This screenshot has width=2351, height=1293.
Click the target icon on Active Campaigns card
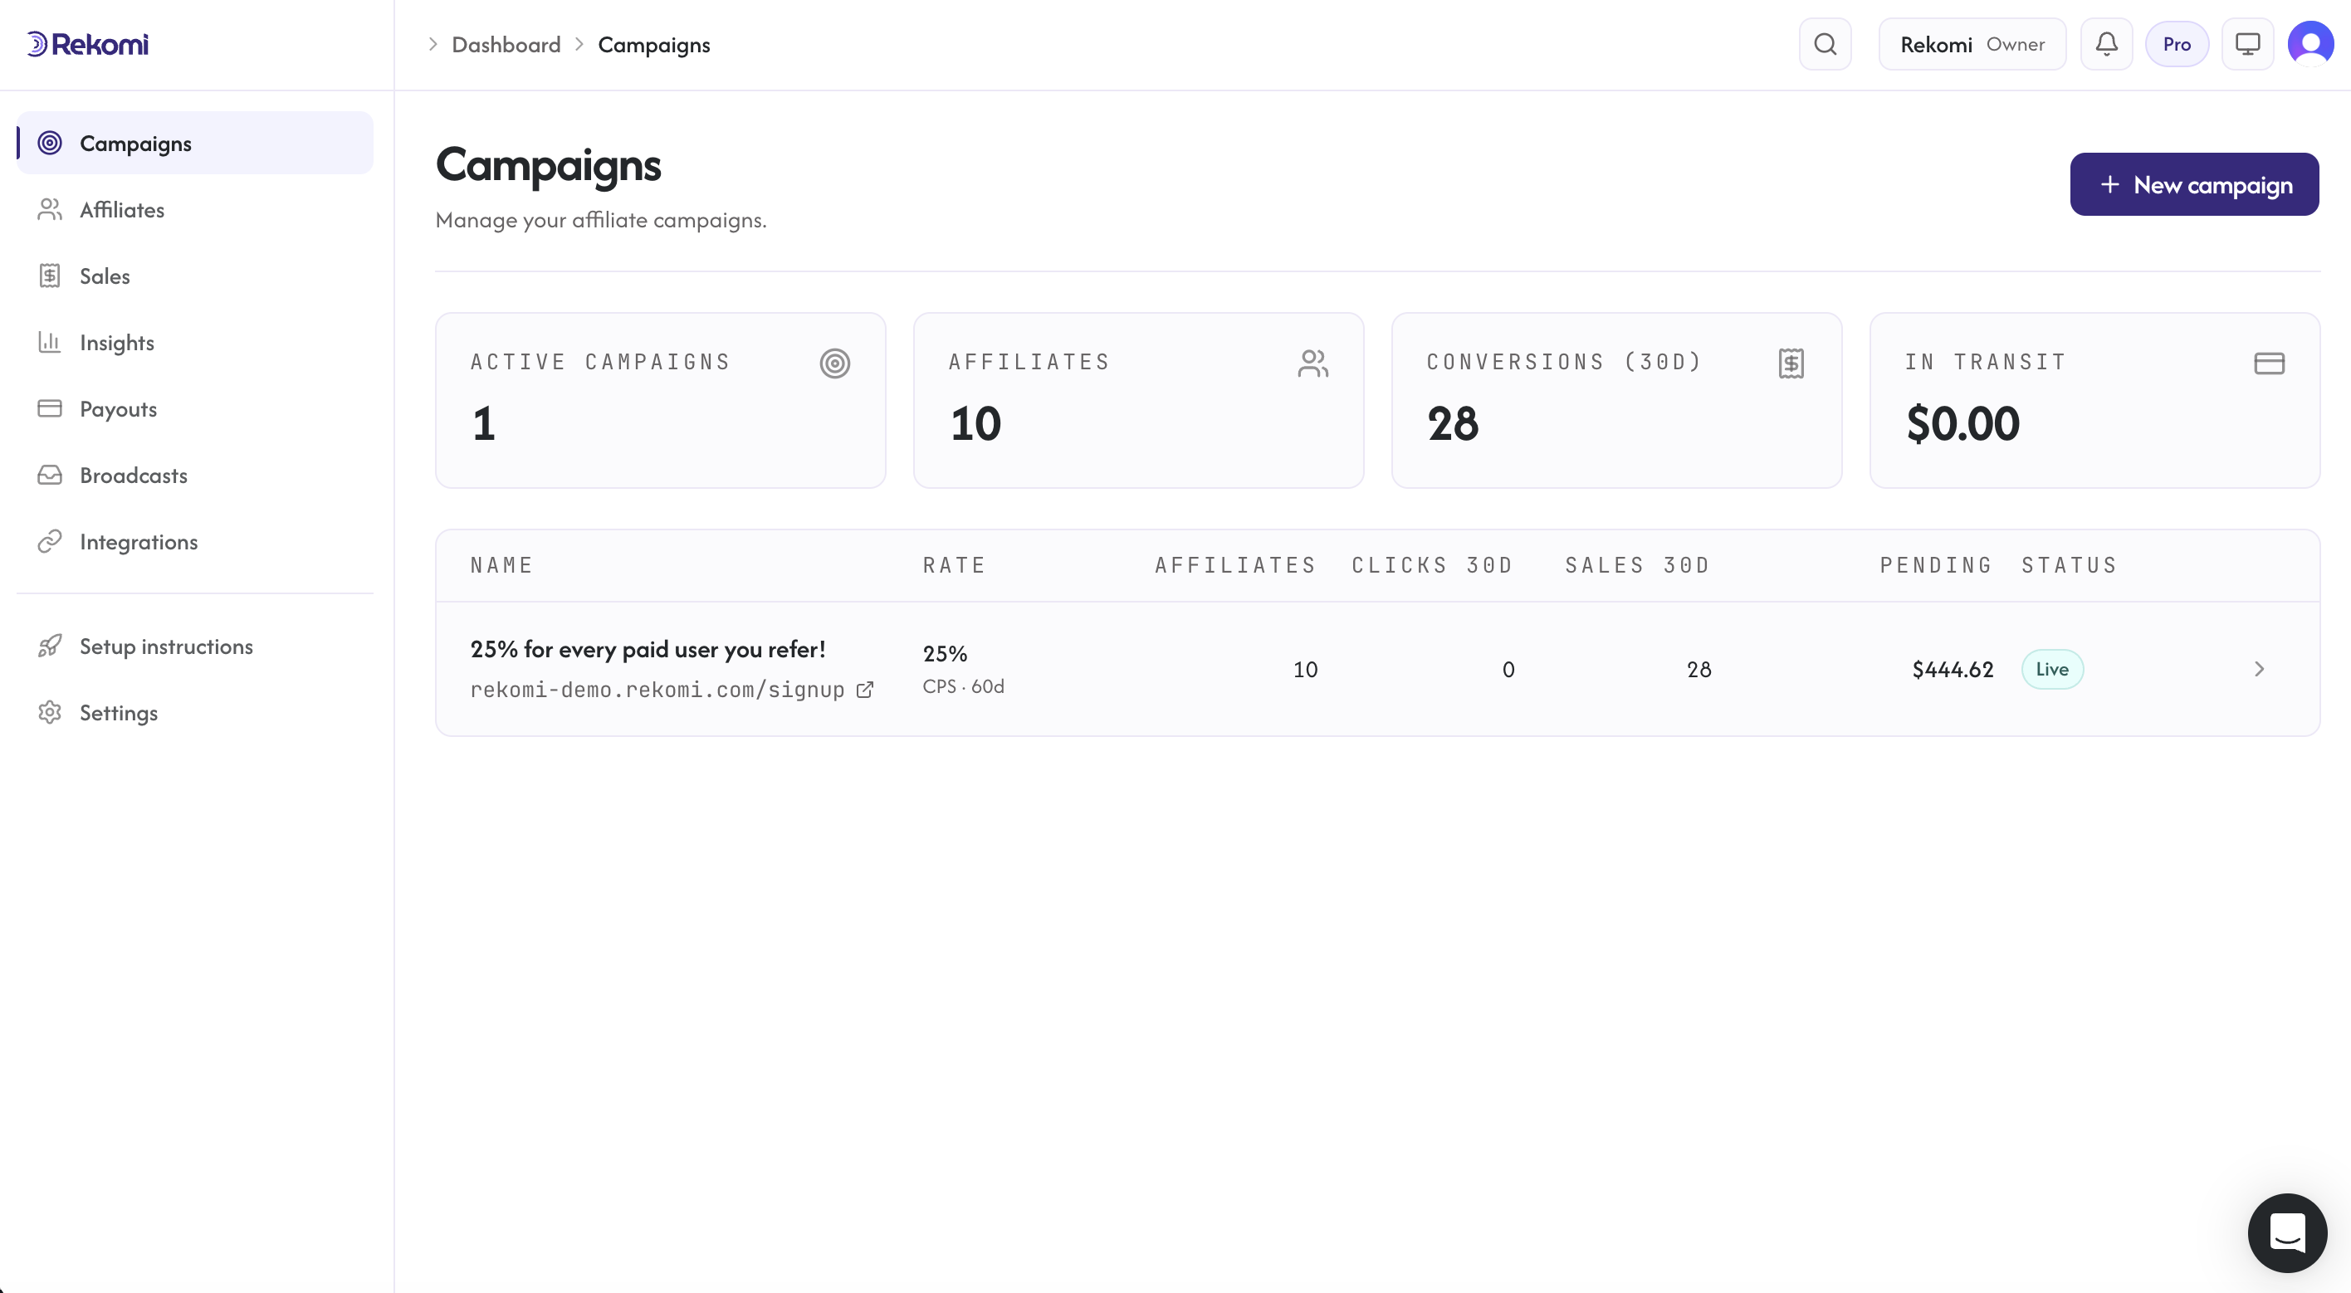click(834, 364)
